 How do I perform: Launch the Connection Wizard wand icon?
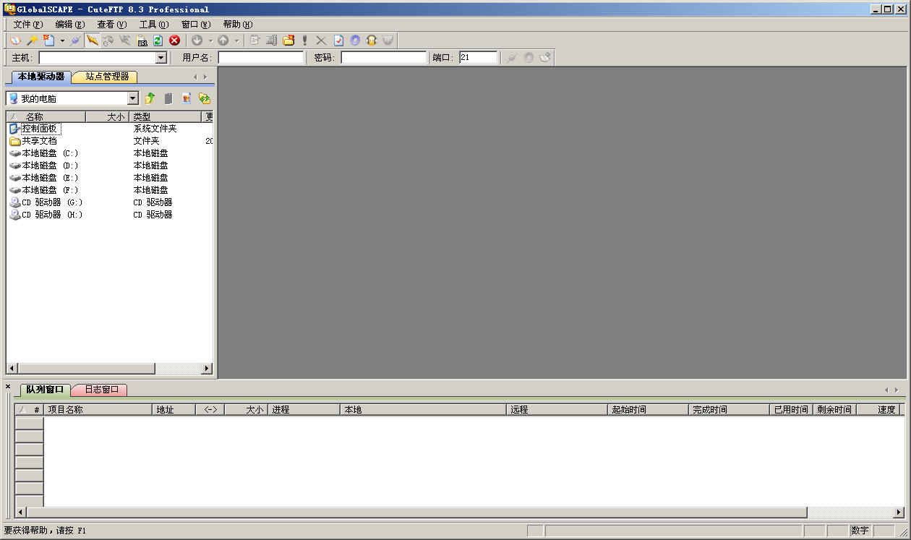(x=32, y=40)
